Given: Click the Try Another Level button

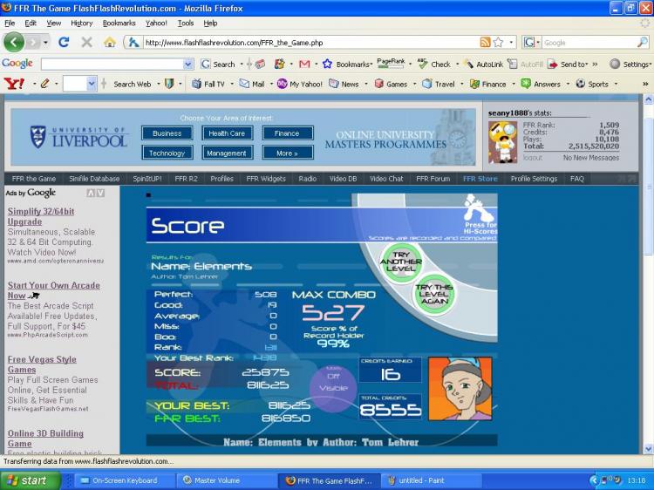Looking at the screenshot, I should 401,262.
